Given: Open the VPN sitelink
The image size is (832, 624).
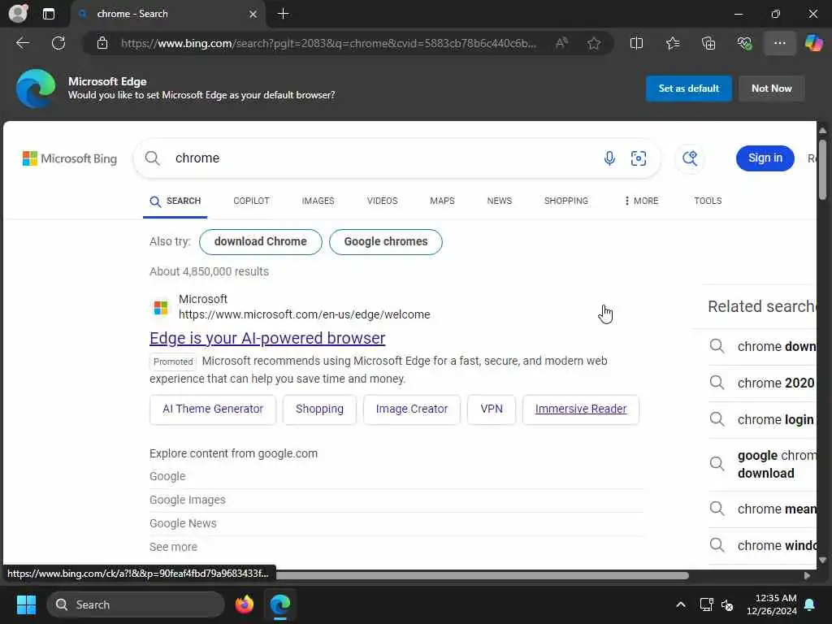Looking at the screenshot, I should [x=492, y=409].
